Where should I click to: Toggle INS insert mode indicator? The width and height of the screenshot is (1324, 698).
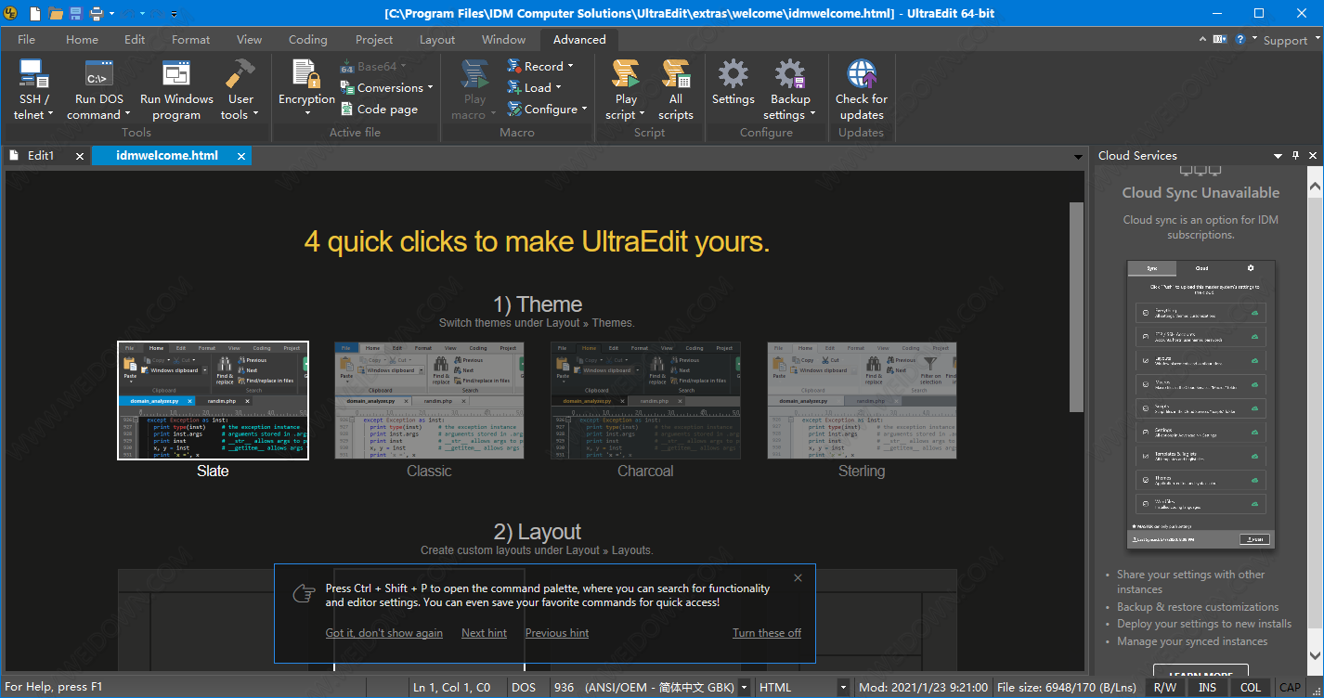tap(1207, 688)
